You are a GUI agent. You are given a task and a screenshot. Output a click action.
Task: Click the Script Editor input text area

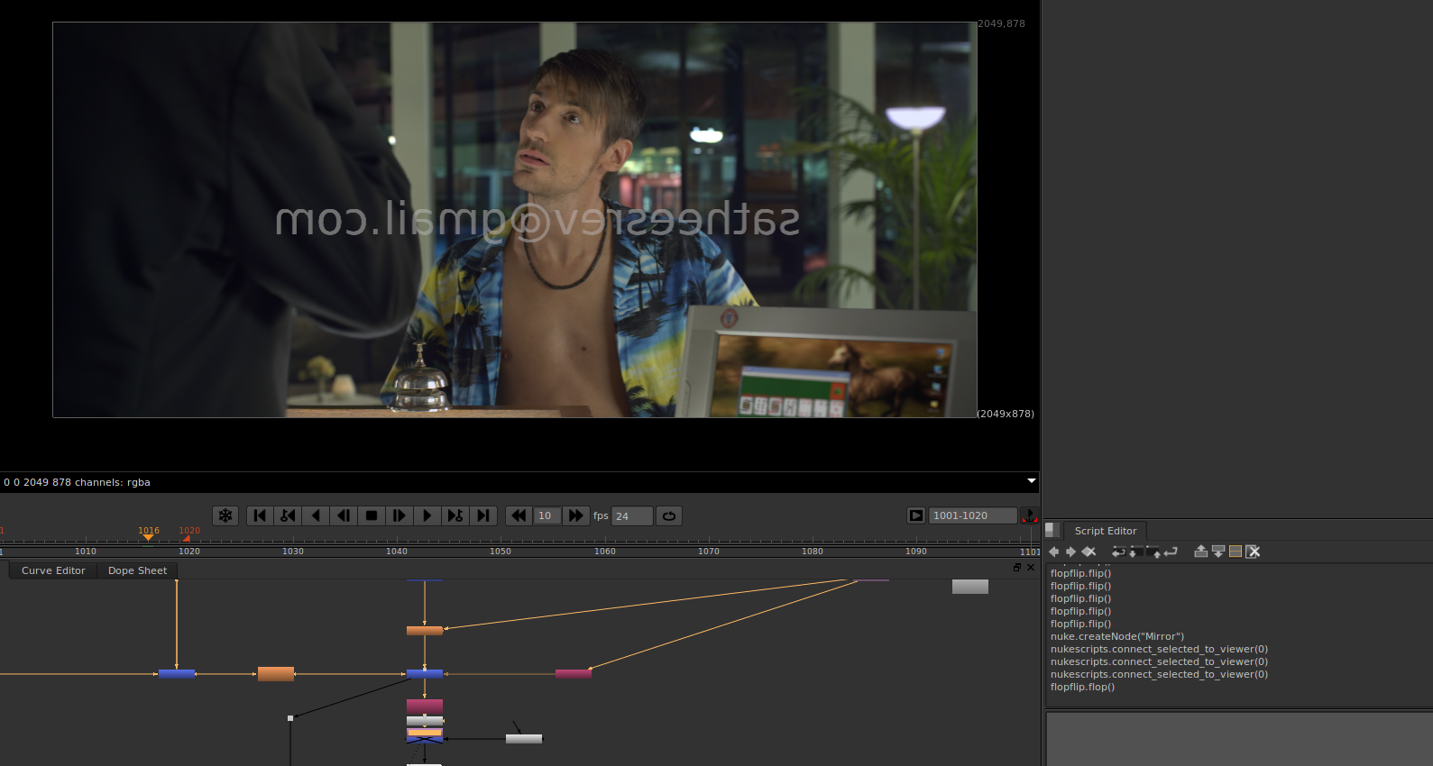point(1239,739)
